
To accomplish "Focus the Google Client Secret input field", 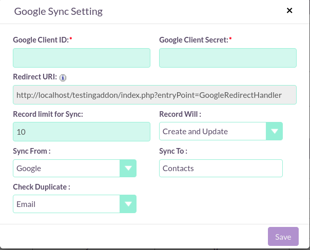I will (x=228, y=58).
